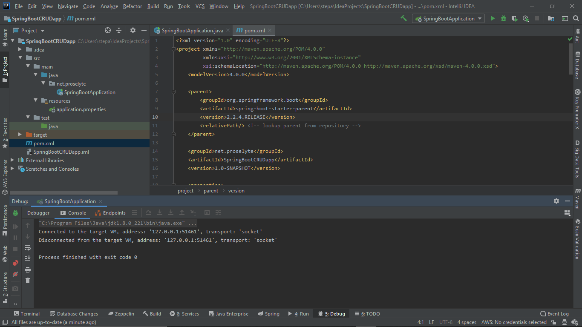Toggle Soft-Wrap in the console
Image resolution: width=582 pixels, height=327 pixels.
28,247
